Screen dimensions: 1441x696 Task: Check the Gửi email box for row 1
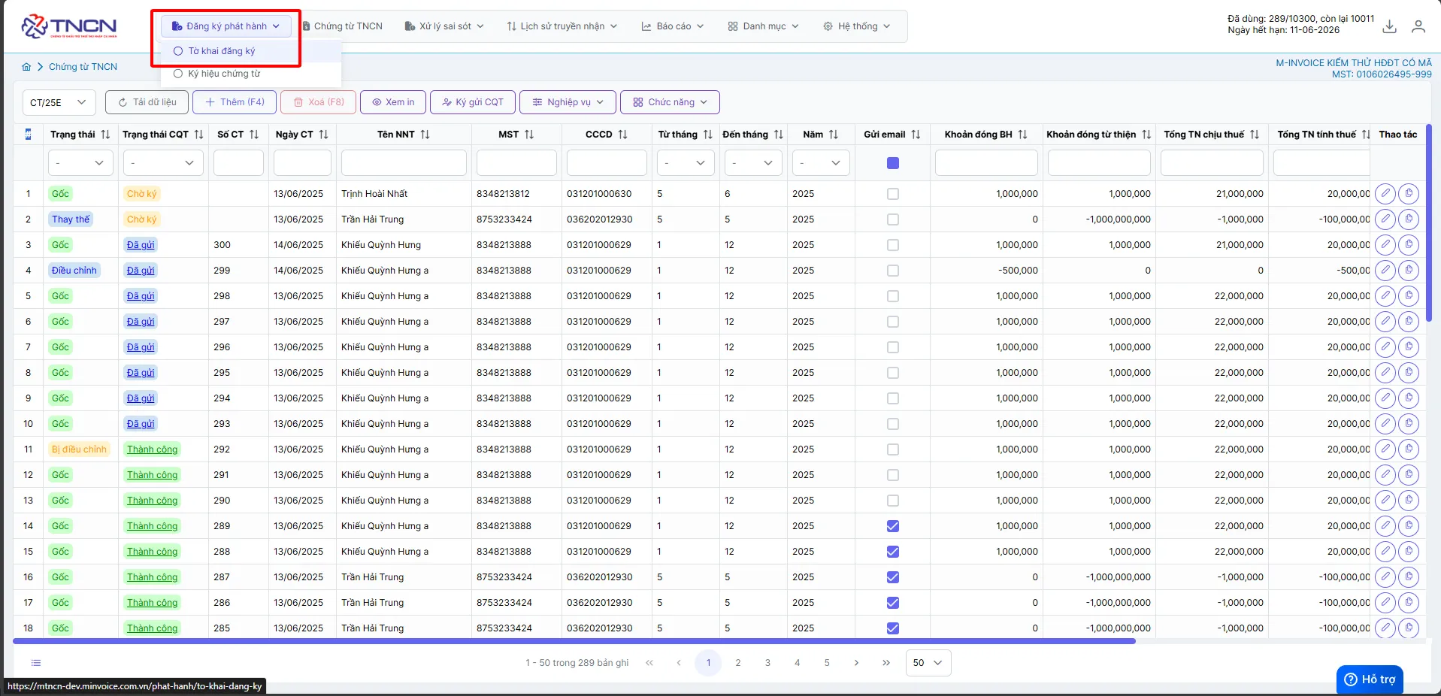(x=893, y=194)
